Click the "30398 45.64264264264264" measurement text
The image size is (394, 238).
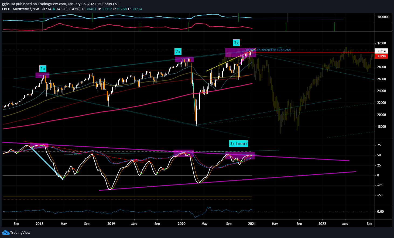268,50
